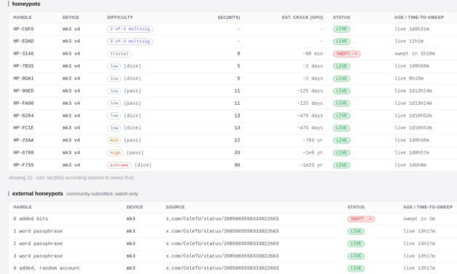Screen dimensions: 457x274
Task: Click the 'mid' difficulty tag on HP-25AA
Action: point(114,140)
